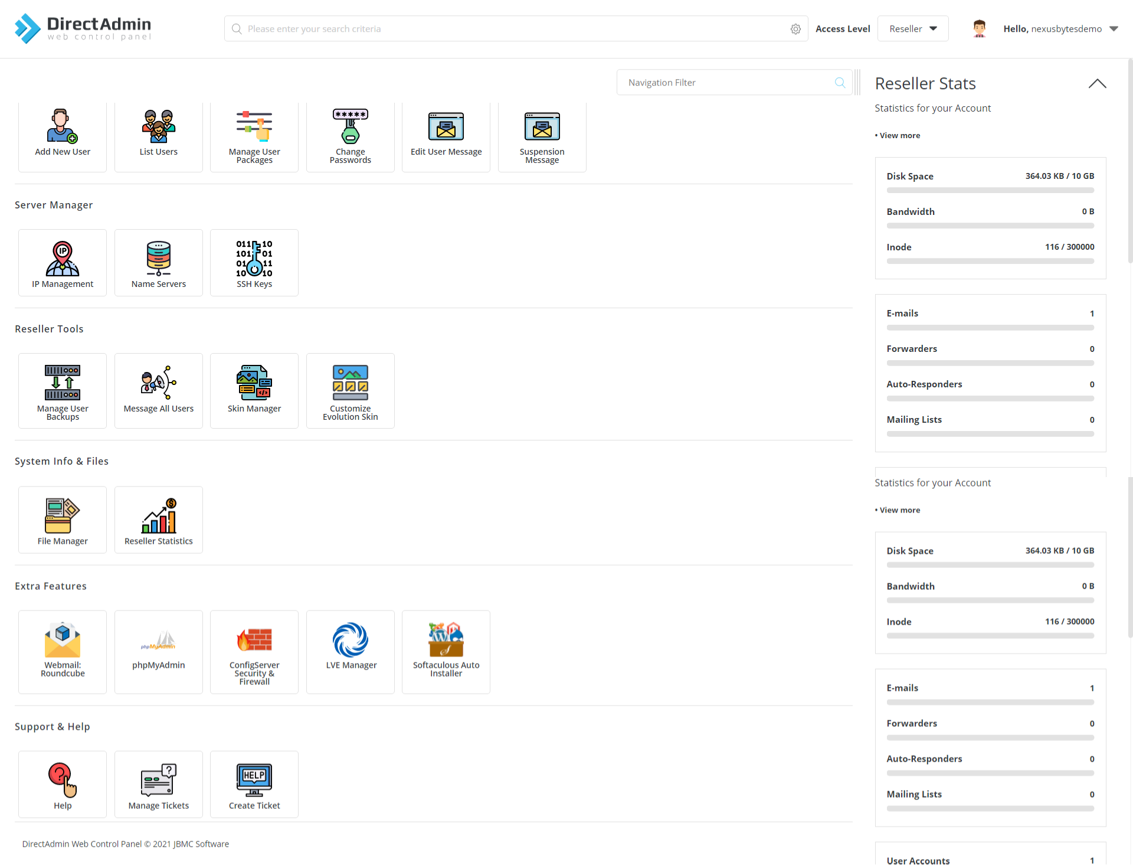Click the user avatar icon
Image resolution: width=1133 pixels, height=865 pixels.
point(980,28)
